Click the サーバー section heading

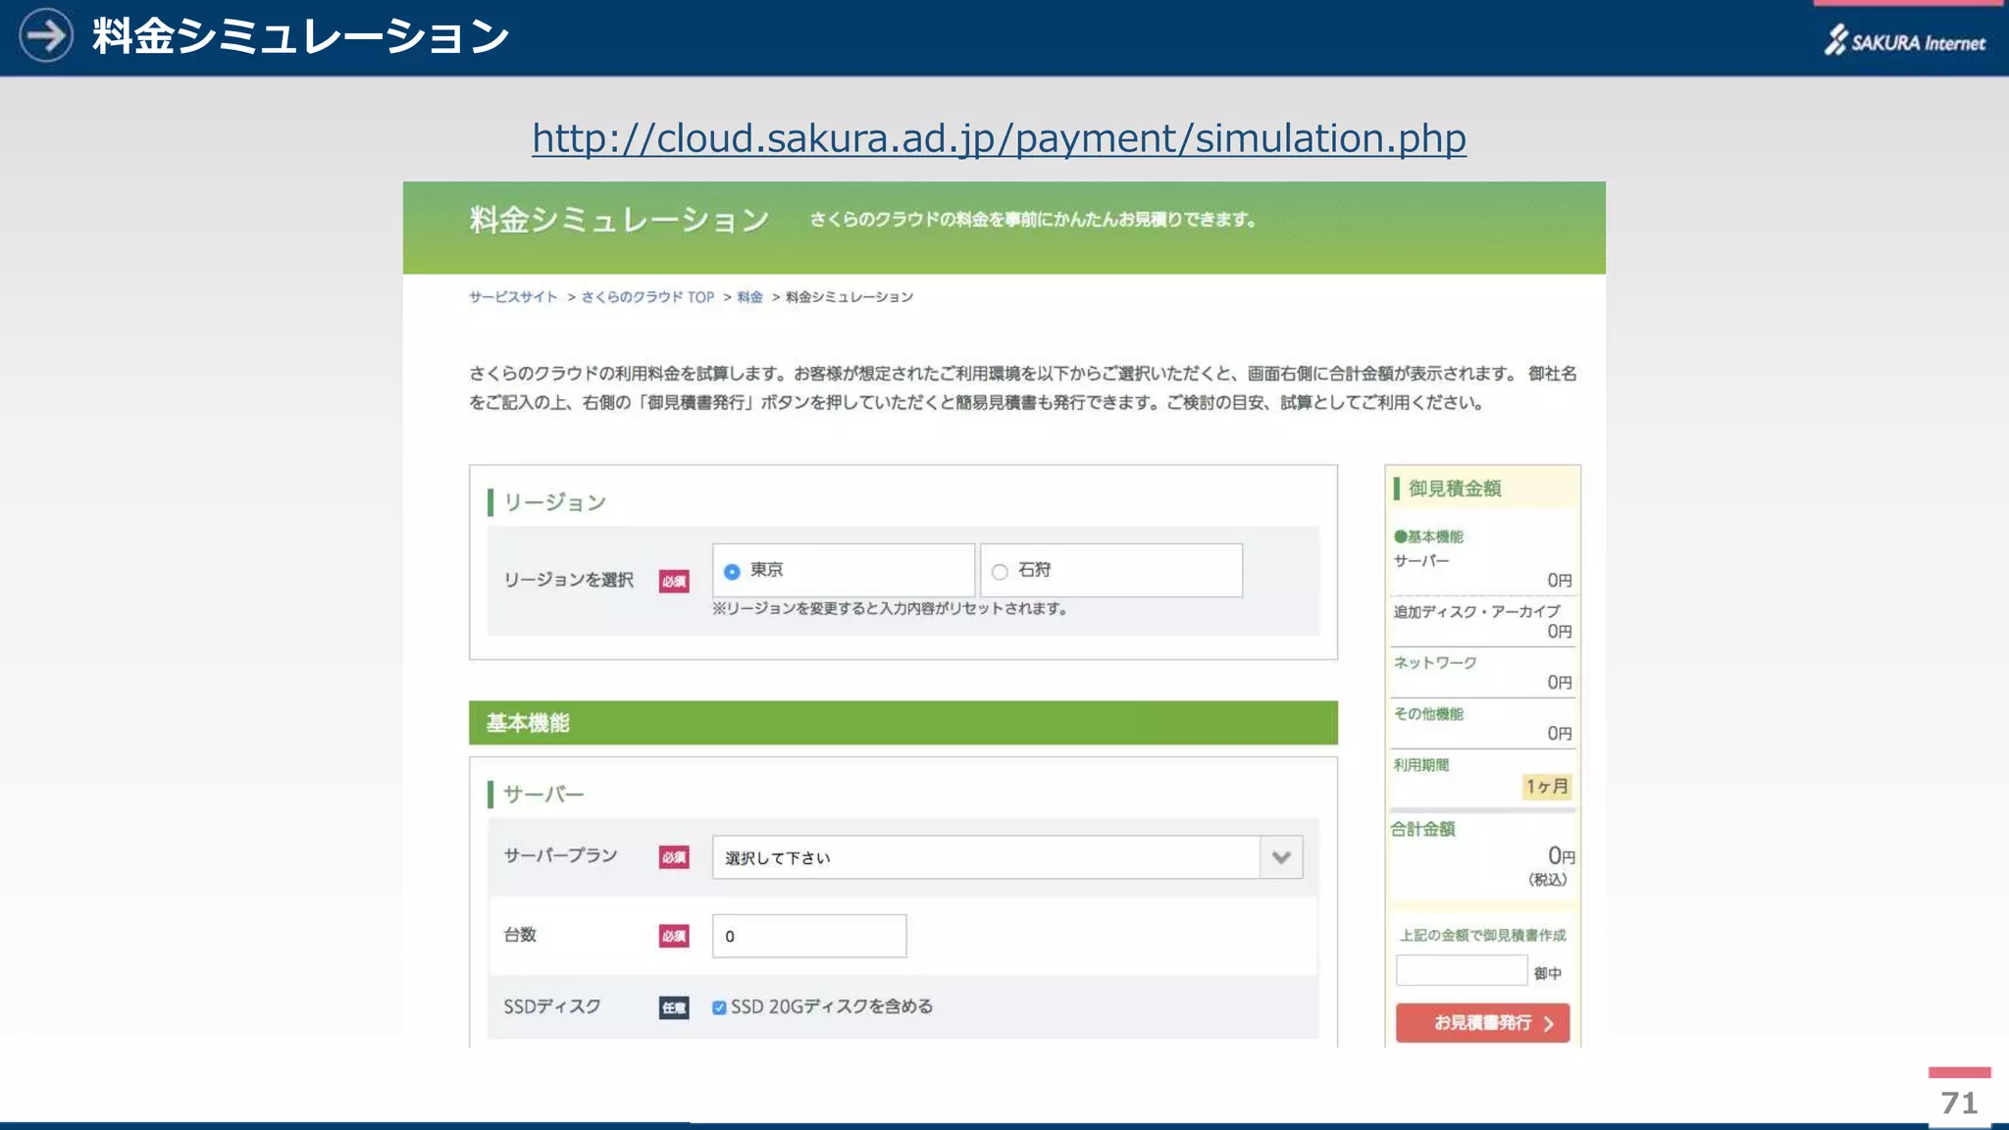pyautogui.click(x=543, y=794)
